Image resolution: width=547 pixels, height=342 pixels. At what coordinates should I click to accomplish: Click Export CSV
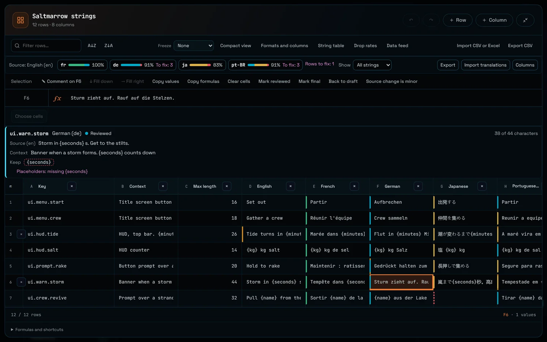click(520, 46)
